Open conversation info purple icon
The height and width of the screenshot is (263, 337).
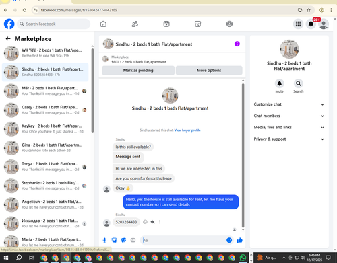coord(237,44)
